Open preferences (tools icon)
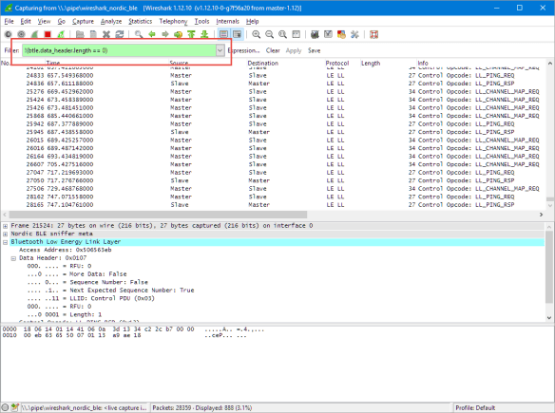Screen dimensions: 555x413 (x=354, y=34)
